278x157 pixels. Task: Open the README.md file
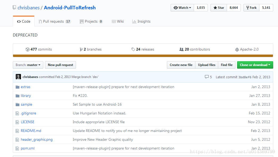click(31, 131)
